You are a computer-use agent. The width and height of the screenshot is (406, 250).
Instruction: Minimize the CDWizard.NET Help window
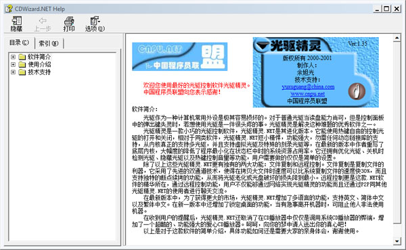tap(377, 9)
